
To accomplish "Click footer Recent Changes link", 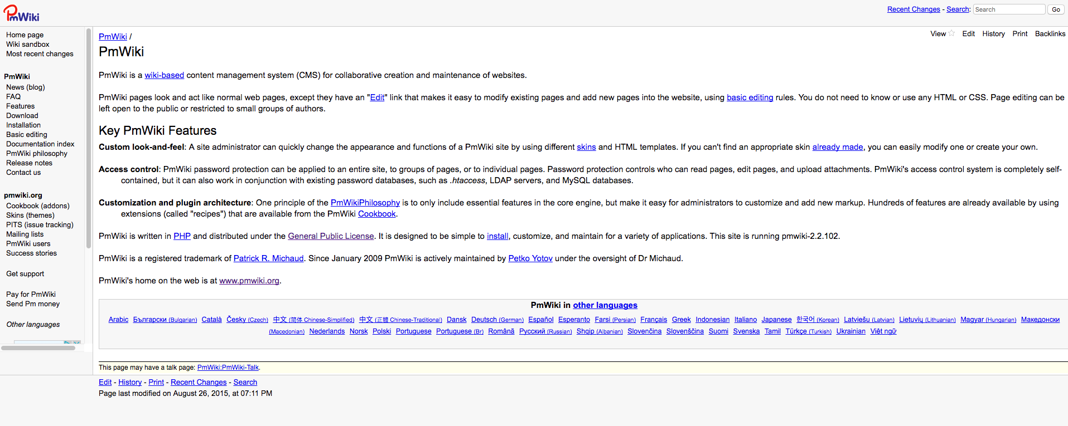I will pyautogui.click(x=199, y=383).
